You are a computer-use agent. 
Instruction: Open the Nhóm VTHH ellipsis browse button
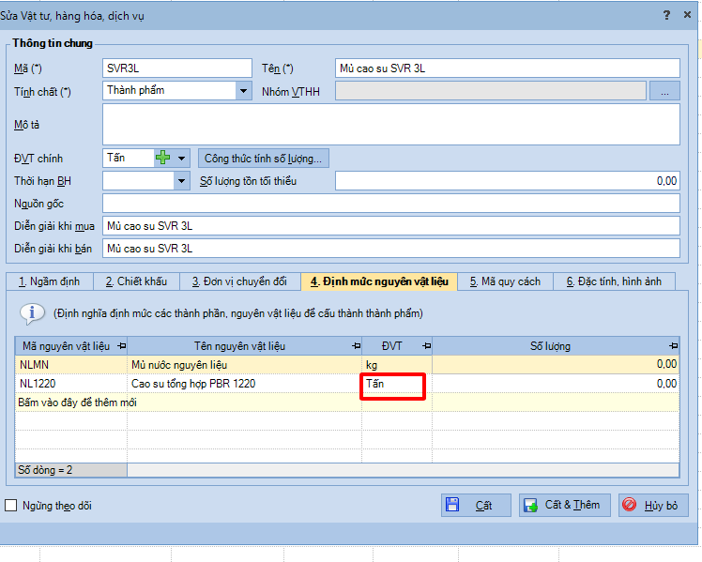pyautogui.click(x=664, y=91)
